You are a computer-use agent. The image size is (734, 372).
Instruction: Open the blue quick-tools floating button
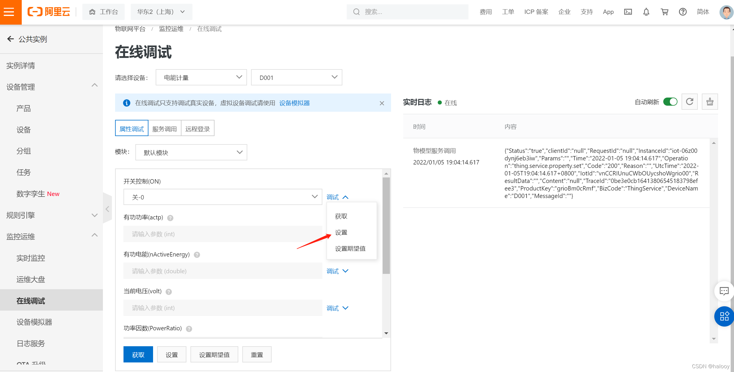(x=724, y=316)
